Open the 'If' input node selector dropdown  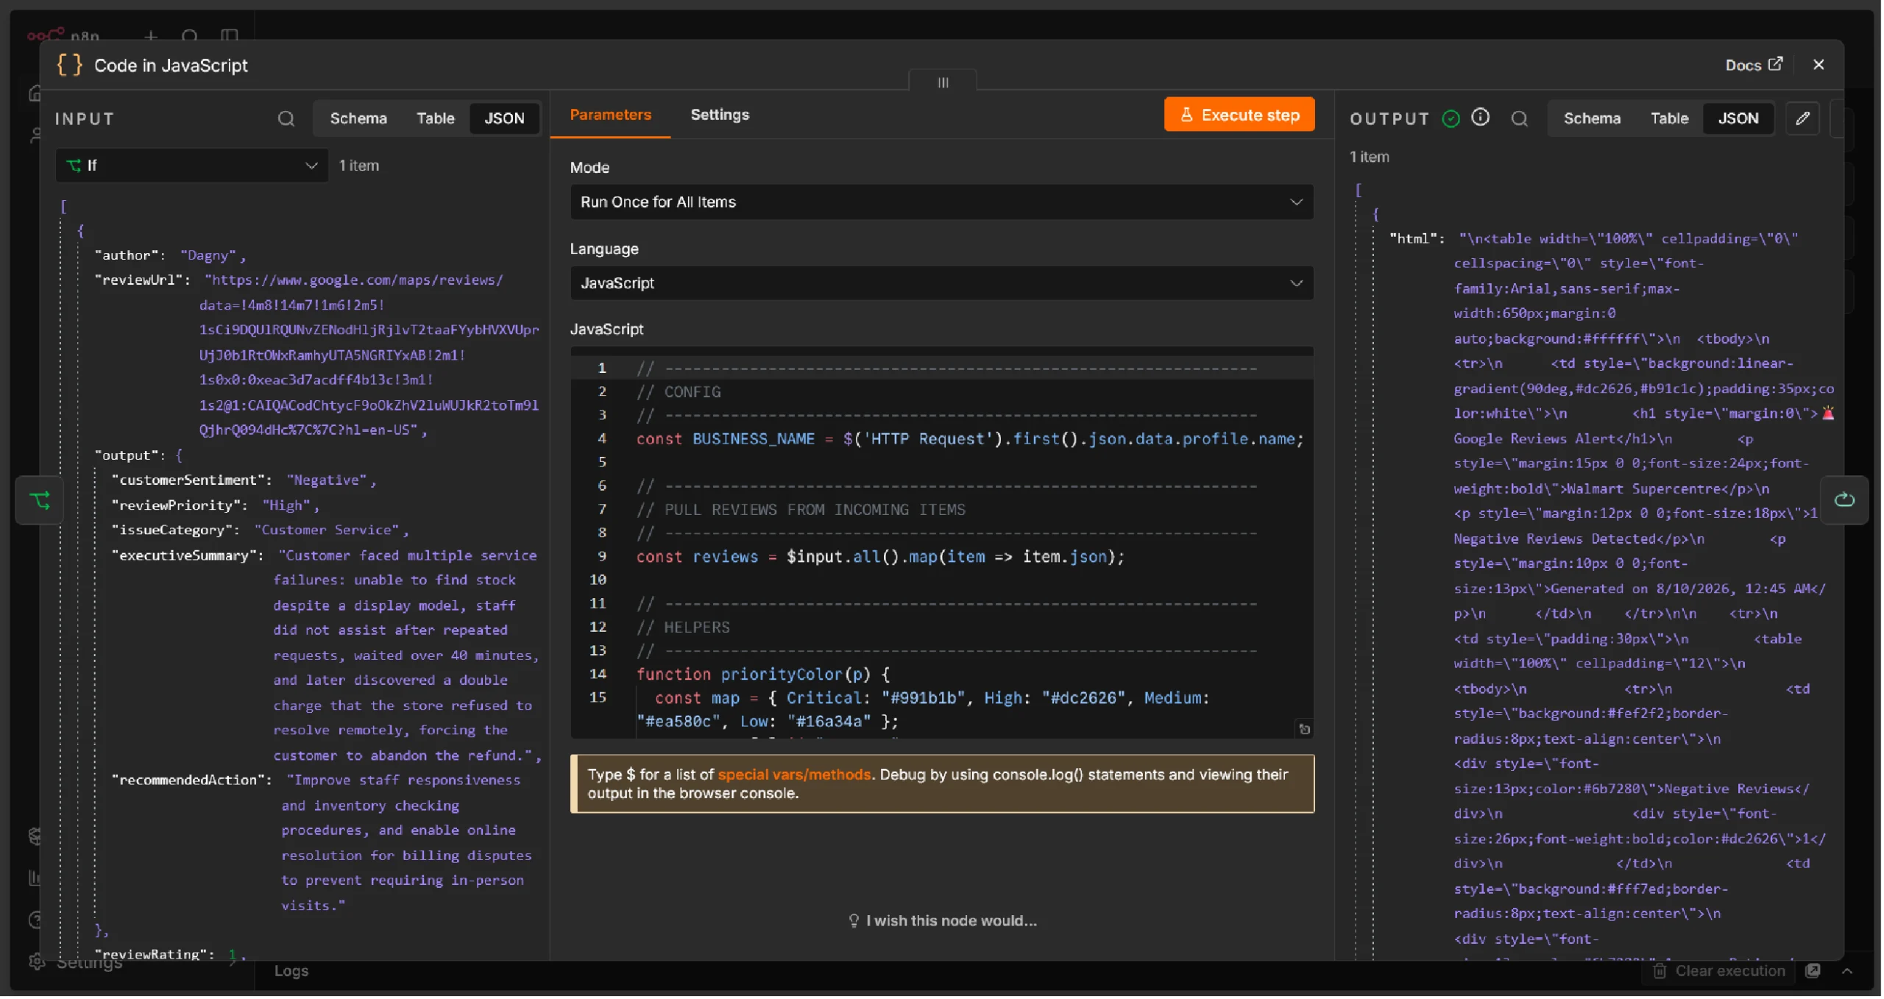(192, 166)
